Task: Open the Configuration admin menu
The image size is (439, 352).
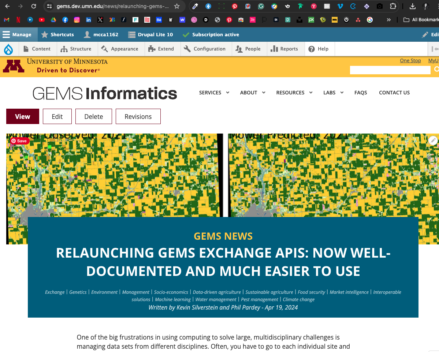Action: (x=205, y=49)
